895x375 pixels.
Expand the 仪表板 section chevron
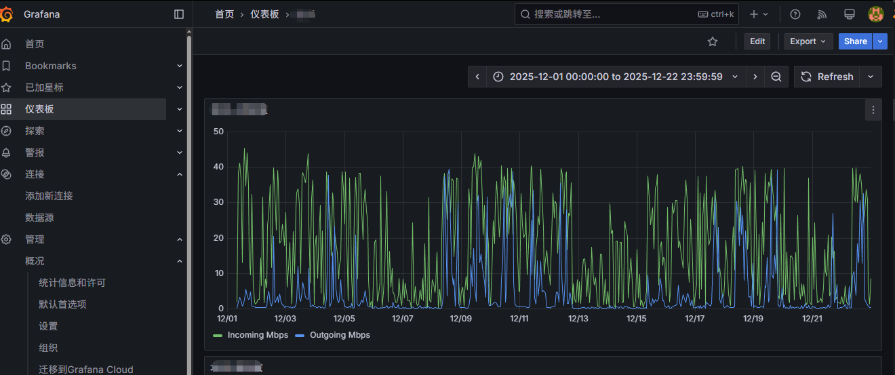pyautogui.click(x=180, y=109)
